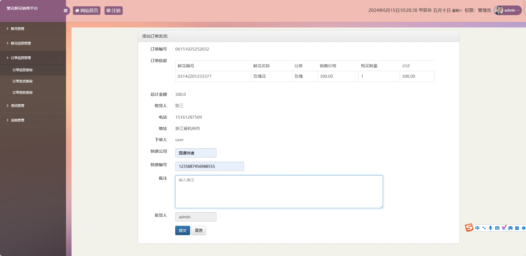Click inside the 备注 remarks textarea
Viewport: 526px width, 256px height.
pos(278,191)
